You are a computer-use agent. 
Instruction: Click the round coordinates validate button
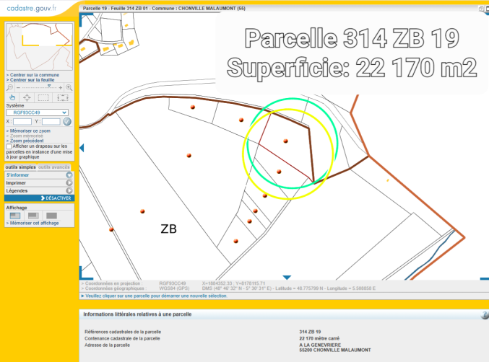67,122
